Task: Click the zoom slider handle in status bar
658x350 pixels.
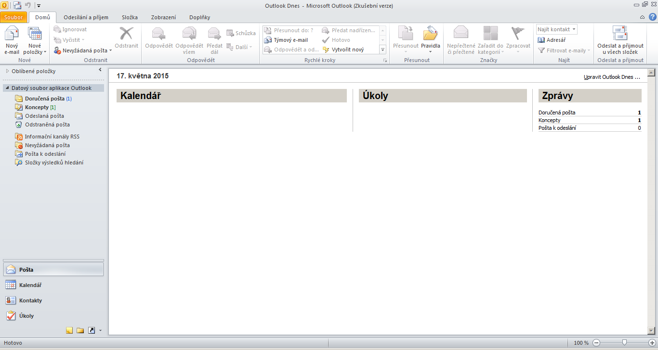Action: (x=624, y=343)
